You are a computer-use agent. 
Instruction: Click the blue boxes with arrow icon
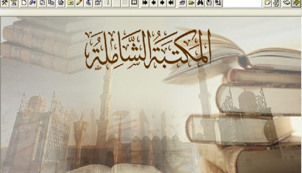[x=33, y=3]
